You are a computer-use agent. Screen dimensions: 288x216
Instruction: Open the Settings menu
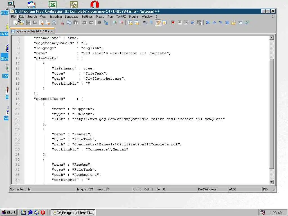87,17
